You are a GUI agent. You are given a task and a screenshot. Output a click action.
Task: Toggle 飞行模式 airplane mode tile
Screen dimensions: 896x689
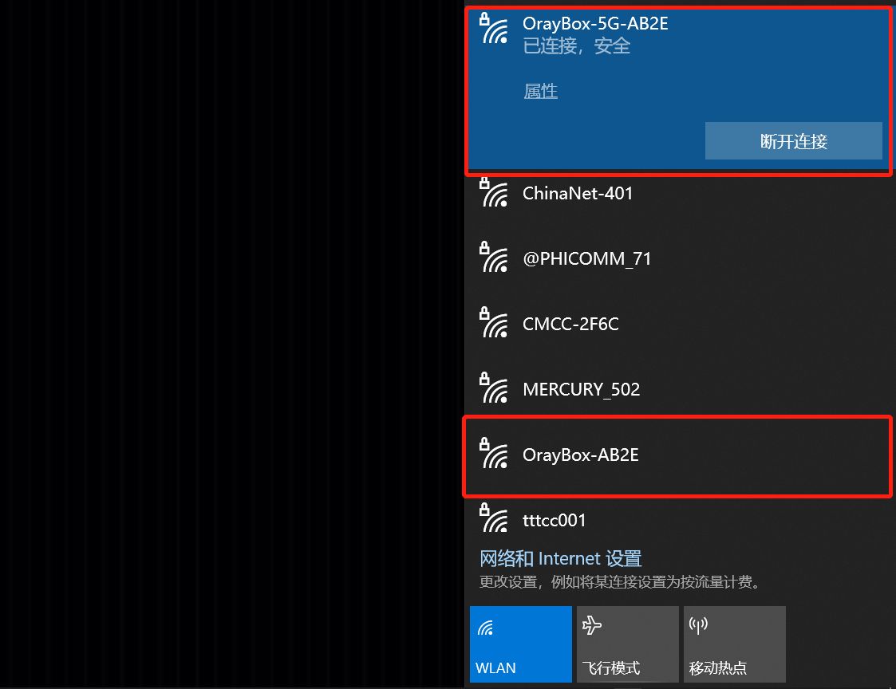tap(627, 644)
